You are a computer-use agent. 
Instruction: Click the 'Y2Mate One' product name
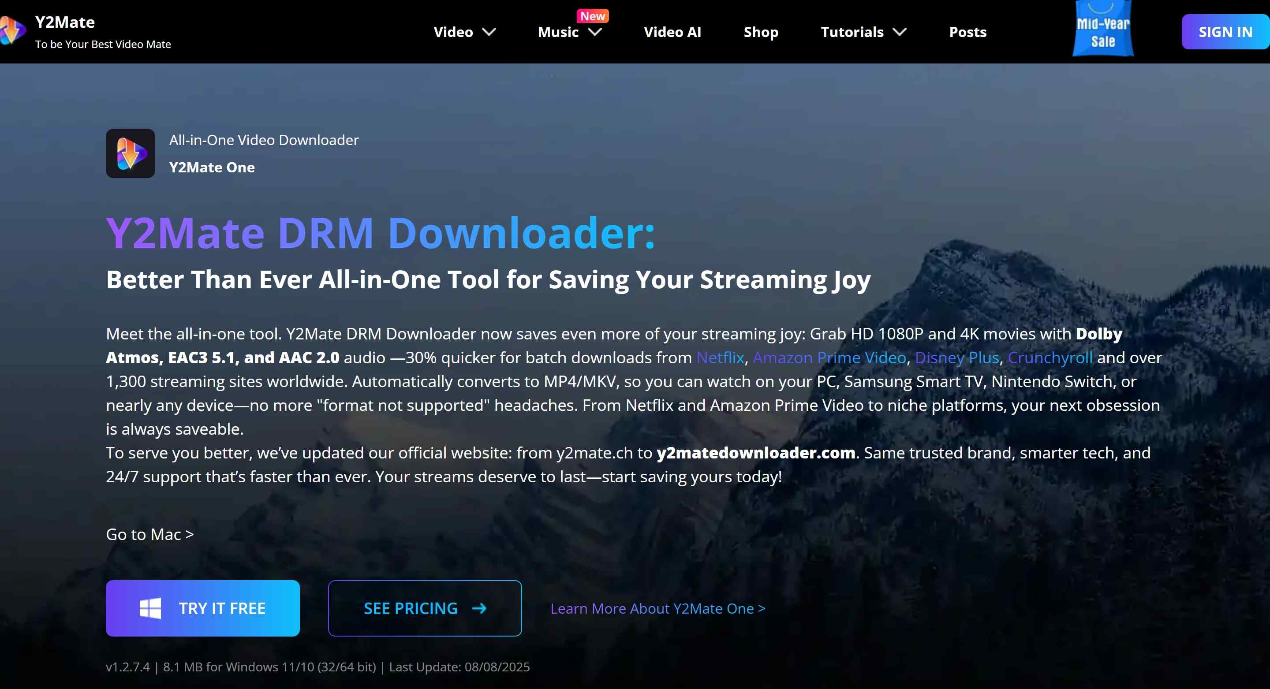coord(212,168)
